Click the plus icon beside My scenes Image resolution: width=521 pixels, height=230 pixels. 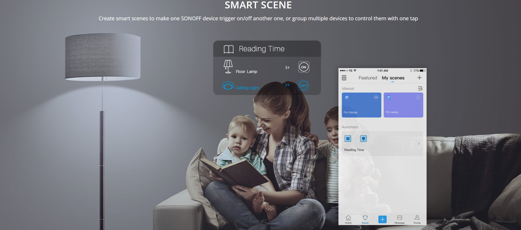pyautogui.click(x=419, y=78)
